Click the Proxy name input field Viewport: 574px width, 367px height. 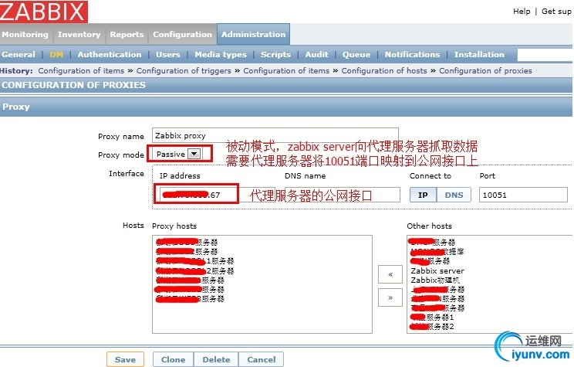point(275,135)
